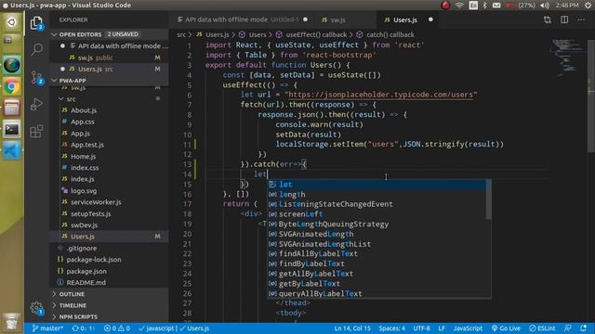This screenshot has width=595, height=334.
Task: Choose 'getByLabelText' from the suggestions
Action: pos(377,284)
